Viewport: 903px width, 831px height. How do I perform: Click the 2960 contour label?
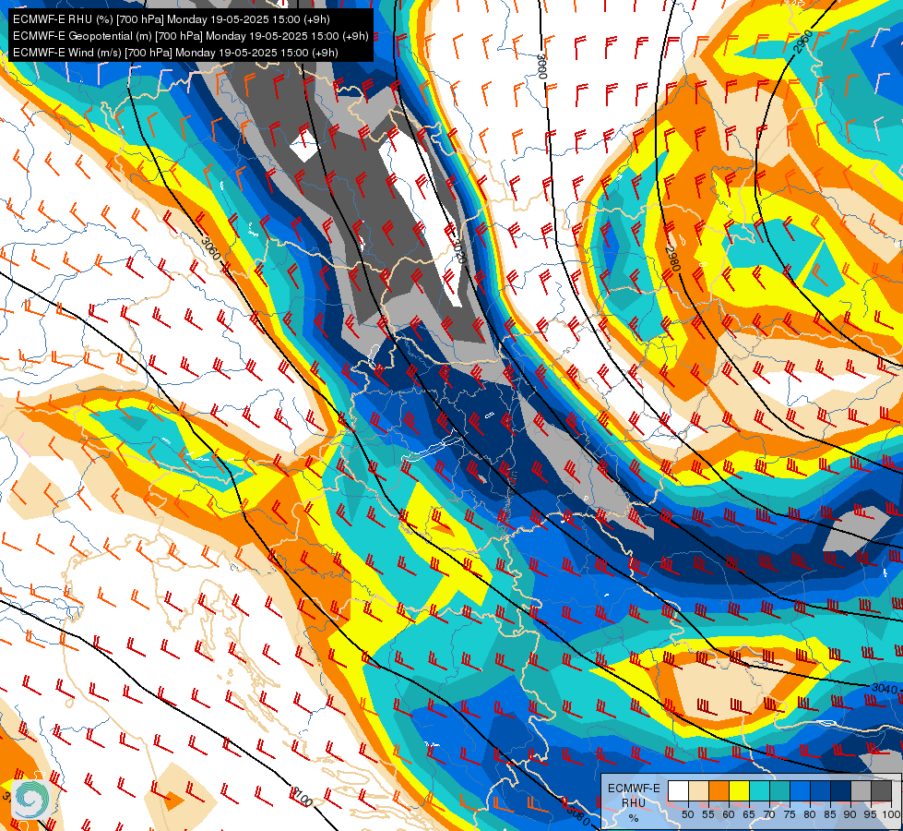802,42
